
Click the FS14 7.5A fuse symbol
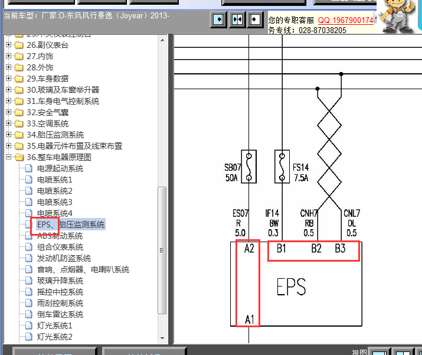tap(282, 167)
